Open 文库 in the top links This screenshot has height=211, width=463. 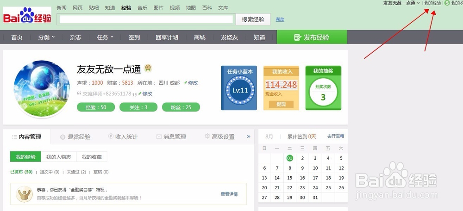[223, 8]
